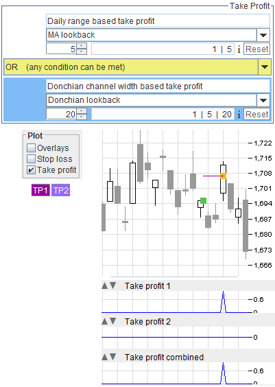Open the MA lookback dropdown arrow
This screenshot has width=275, height=387.
(263, 35)
